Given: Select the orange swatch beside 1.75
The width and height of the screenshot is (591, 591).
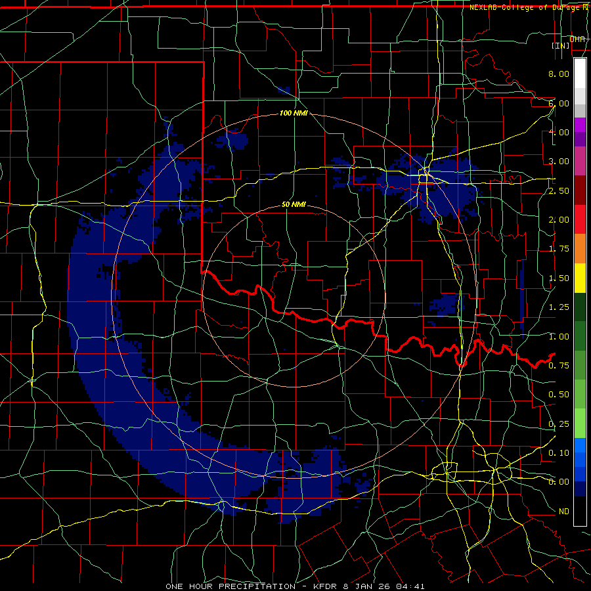Looking at the screenshot, I should click(580, 249).
